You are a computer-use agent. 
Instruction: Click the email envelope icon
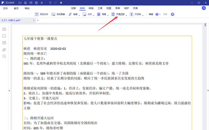31,3
